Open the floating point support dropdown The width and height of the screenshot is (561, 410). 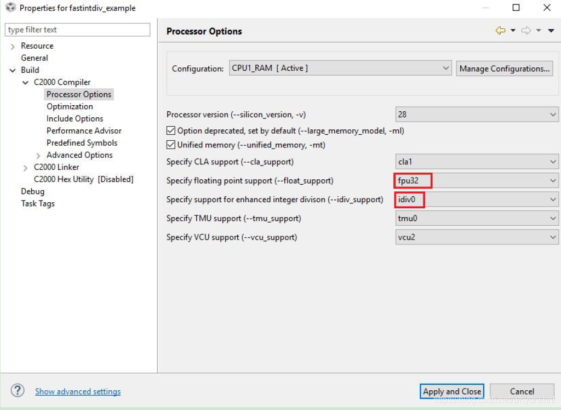pos(477,180)
